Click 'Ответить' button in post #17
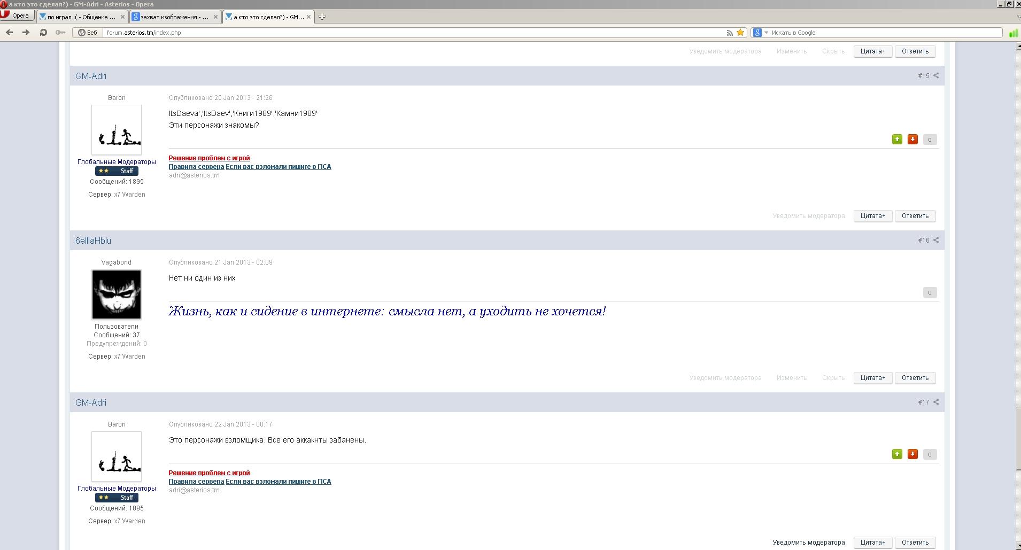This screenshot has width=1021, height=550. click(x=915, y=543)
